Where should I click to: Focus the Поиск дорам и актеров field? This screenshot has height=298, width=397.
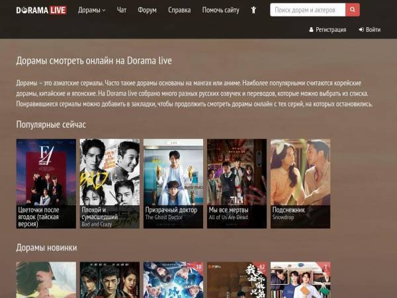pyautogui.click(x=308, y=10)
